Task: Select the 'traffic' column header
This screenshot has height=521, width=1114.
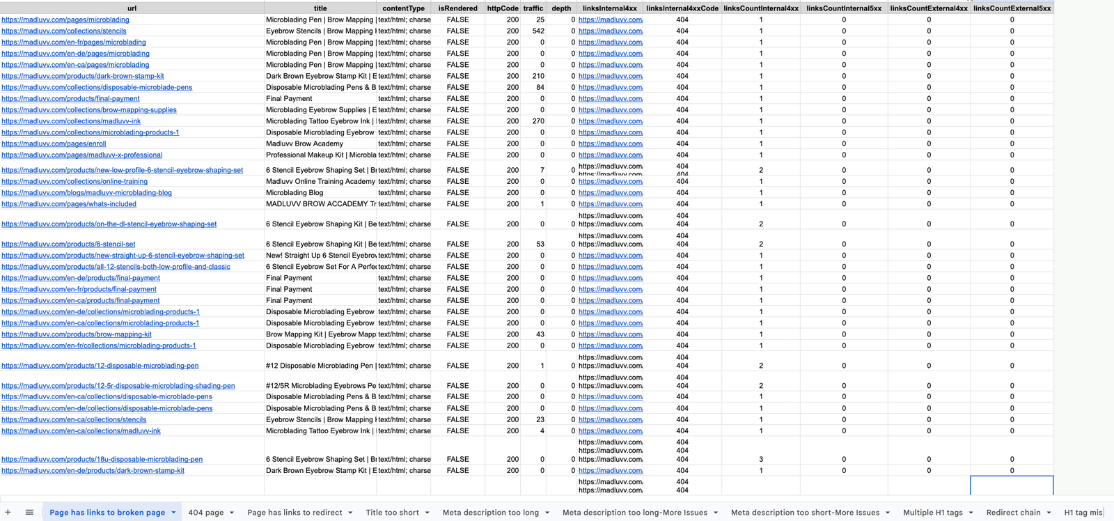Action: point(533,8)
